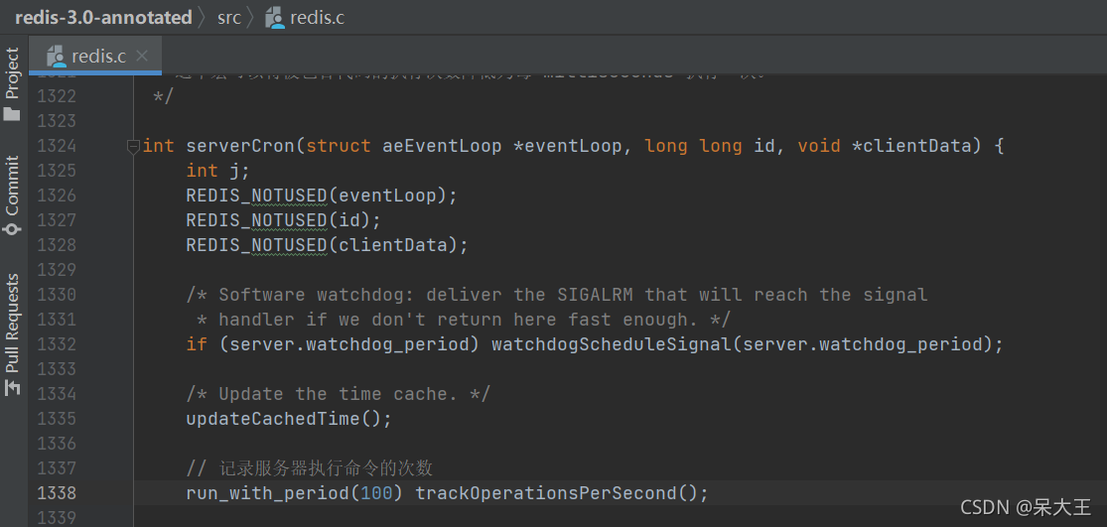Click the redis.c file icon in breadcrumb

pyautogui.click(x=275, y=18)
